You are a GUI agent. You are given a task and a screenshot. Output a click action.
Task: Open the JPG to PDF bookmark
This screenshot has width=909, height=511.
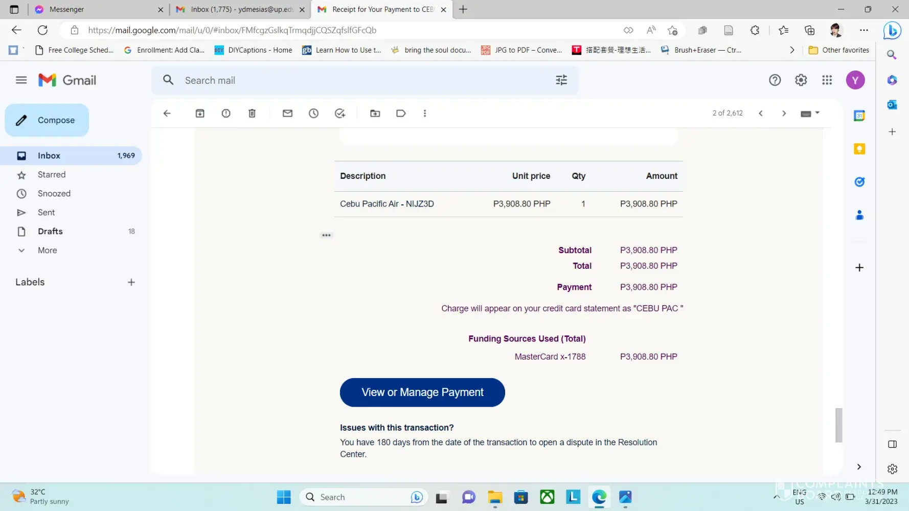point(521,50)
